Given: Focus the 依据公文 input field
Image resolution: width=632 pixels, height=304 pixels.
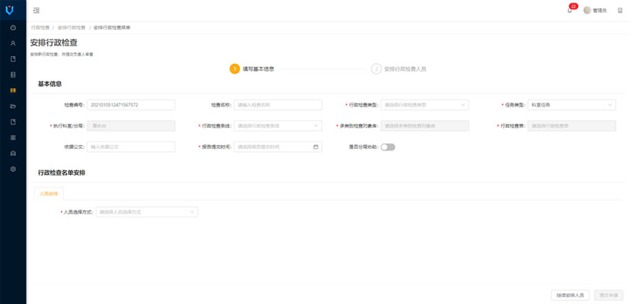Looking at the screenshot, I should point(131,147).
